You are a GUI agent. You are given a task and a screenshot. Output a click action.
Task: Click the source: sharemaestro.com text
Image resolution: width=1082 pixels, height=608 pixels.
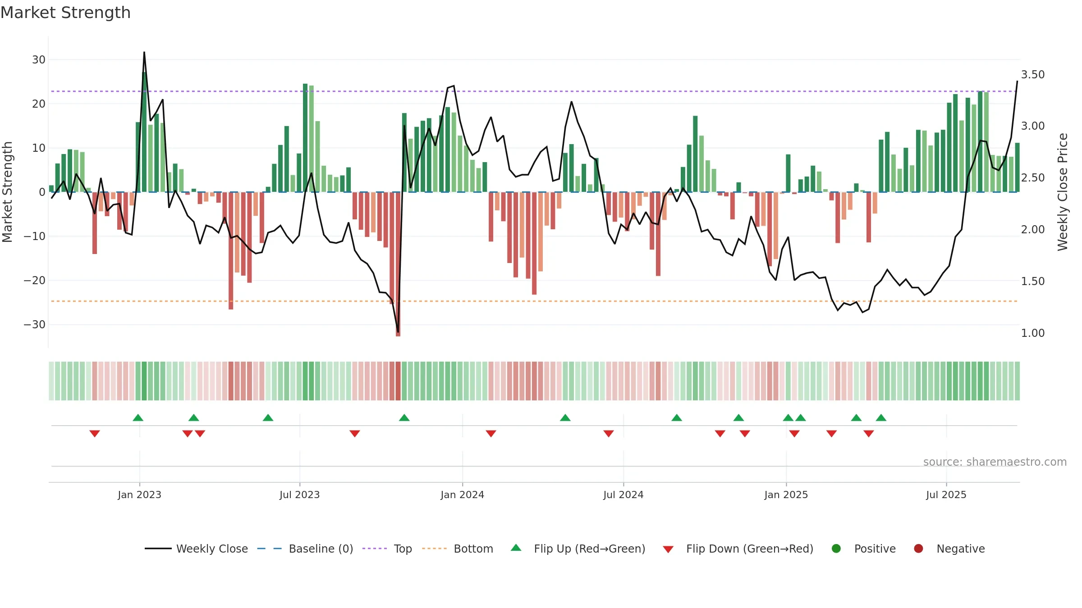995,462
